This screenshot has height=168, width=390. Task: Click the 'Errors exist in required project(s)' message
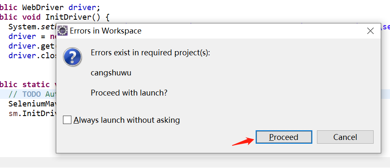pos(151,53)
